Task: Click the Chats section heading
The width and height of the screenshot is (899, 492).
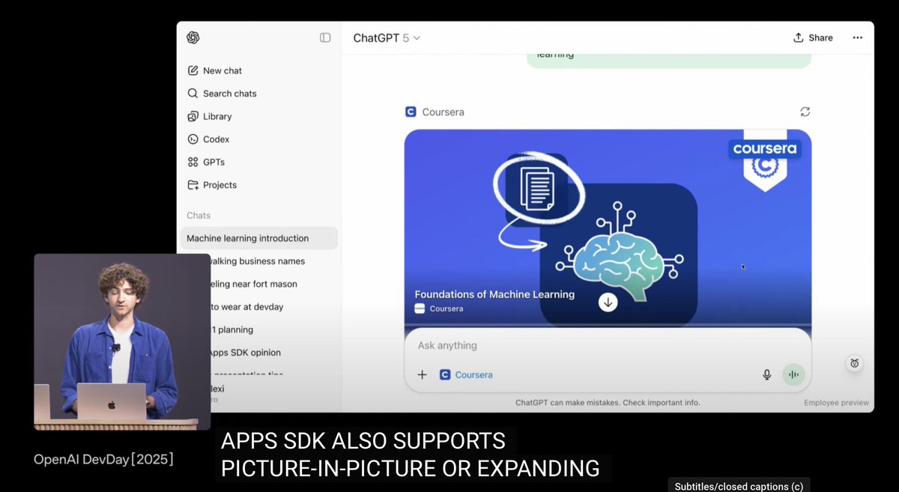Action: pyautogui.click(x=199, y=216)
